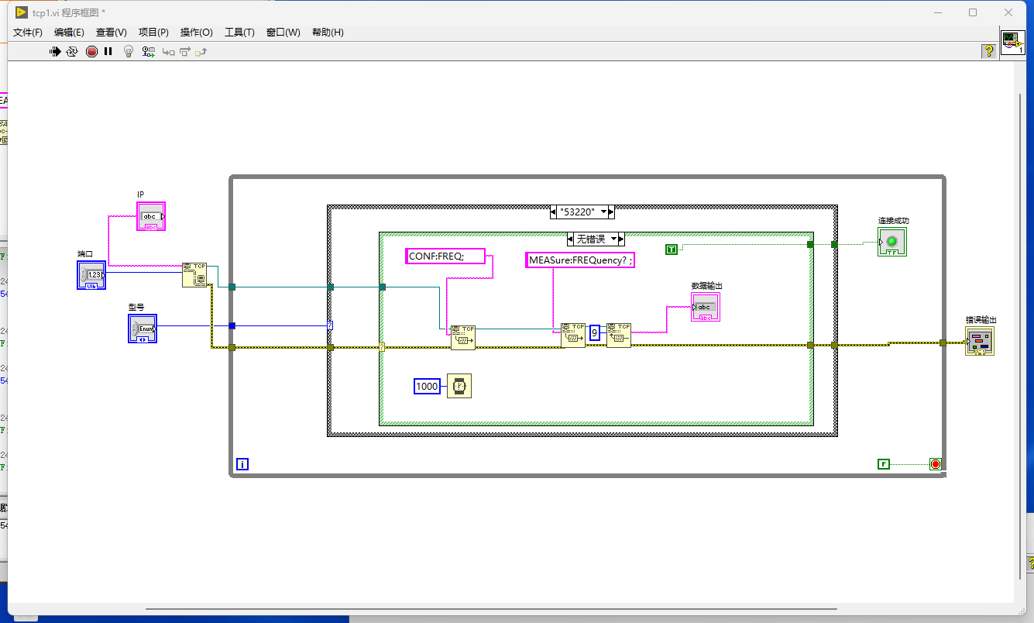Open the 窗口(W) menu

(x=283, y=33)
